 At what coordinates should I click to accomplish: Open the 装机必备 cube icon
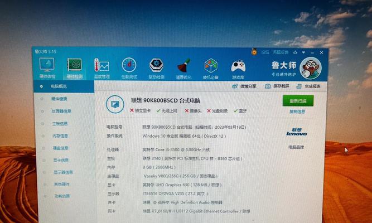click(211, 69)
